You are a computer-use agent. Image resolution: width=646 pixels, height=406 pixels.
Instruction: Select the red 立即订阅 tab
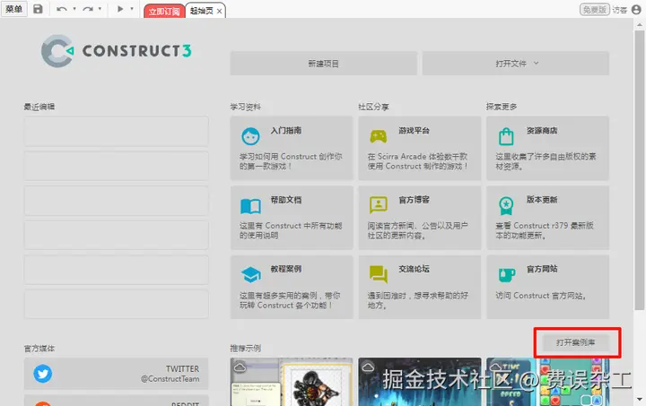click(164, 11)
